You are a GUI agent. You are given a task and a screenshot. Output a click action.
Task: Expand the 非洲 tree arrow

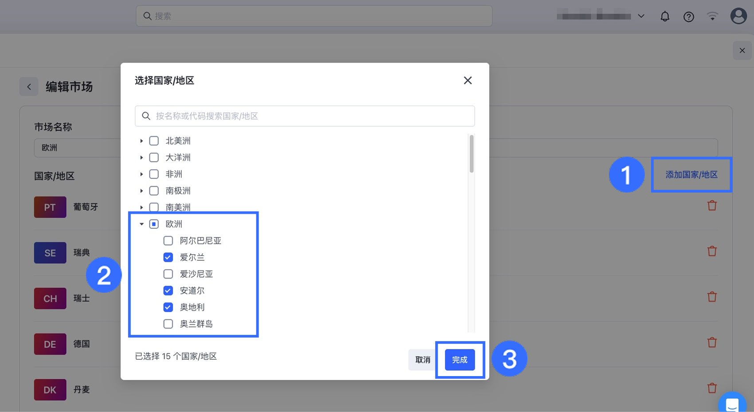click(141, 174)
